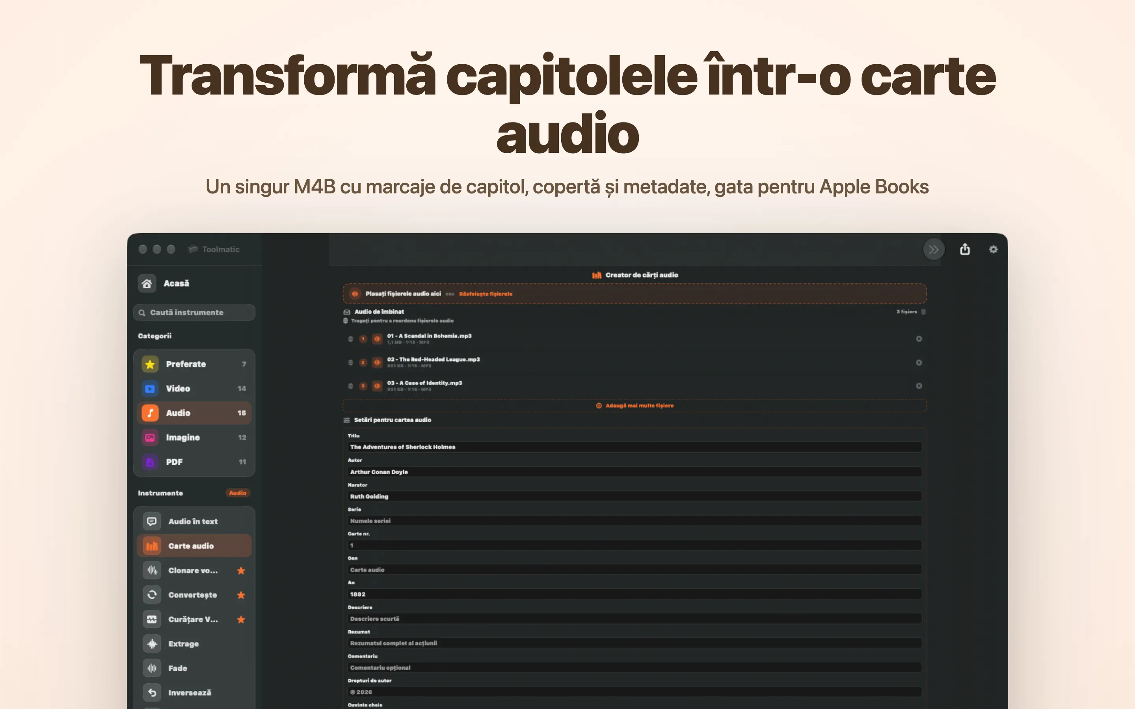Viewport: 1135px width, 709px height.
Task: Toggle favorite star for Convertește
Action: point(241,595)
